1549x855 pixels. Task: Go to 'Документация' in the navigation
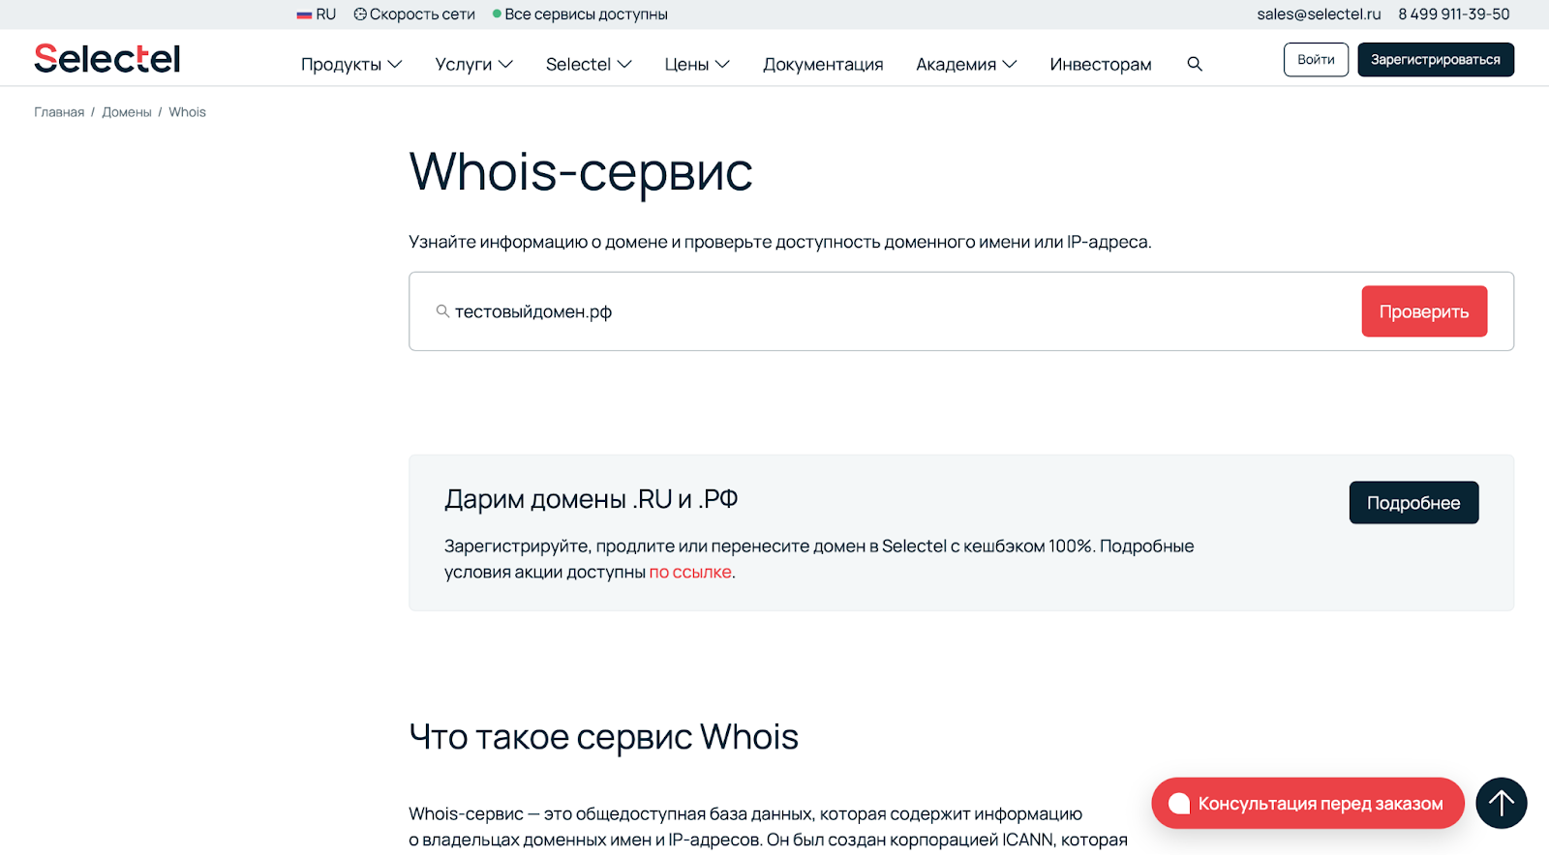point(823,64)
